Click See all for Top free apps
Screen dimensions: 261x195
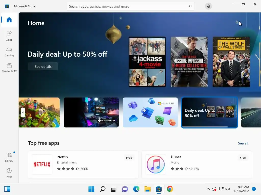[243, 143]
